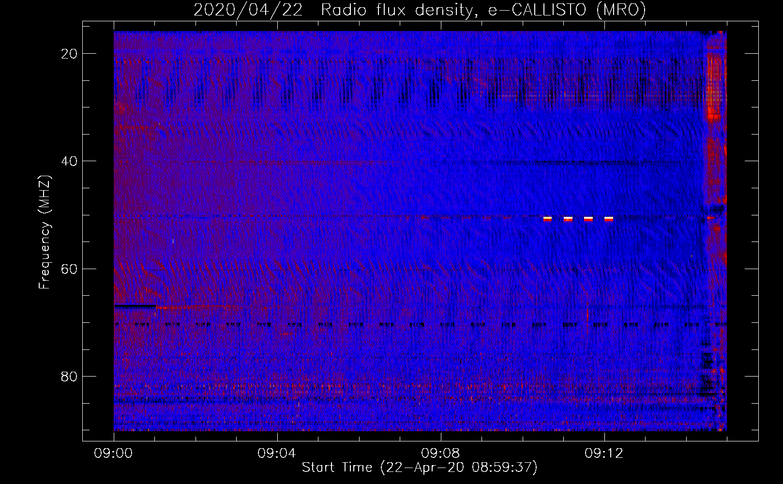This screenshot has width=783, height=484.
Task: Click the 'Start Time (22-Apr-20 08:59:37)' label
Action: pos(420,468)
